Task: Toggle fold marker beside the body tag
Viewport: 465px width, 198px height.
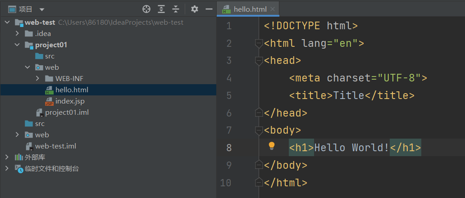Action: pyautogui.click(x=259, y=130)
